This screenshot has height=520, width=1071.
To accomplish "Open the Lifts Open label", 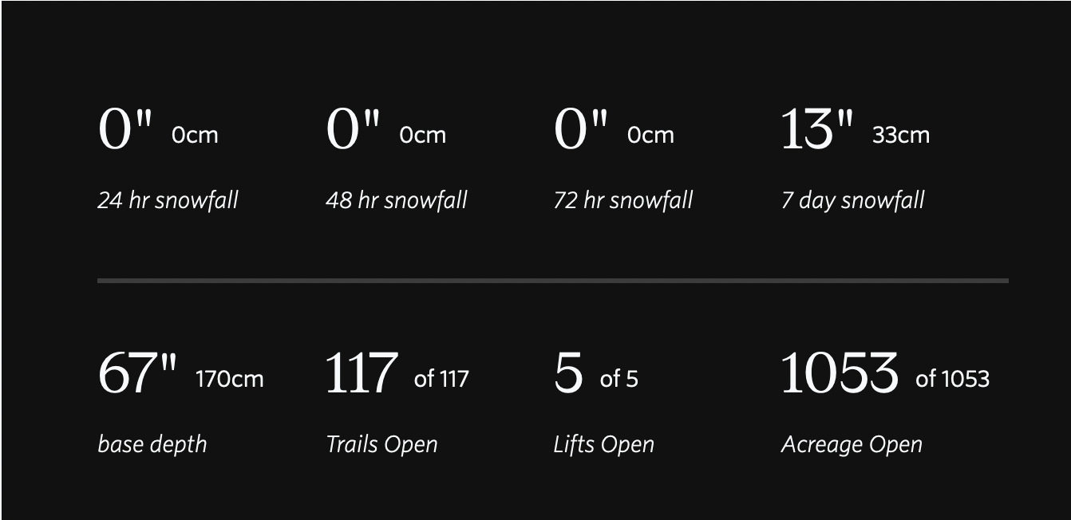I will coord(603,444).
